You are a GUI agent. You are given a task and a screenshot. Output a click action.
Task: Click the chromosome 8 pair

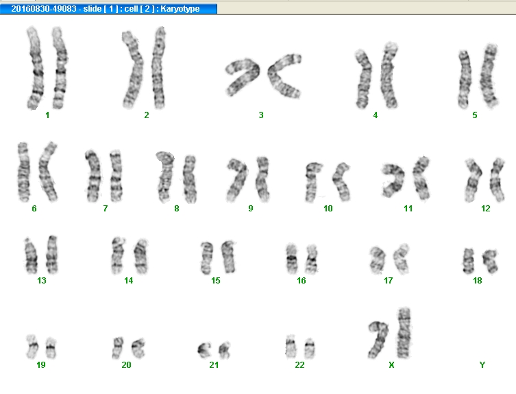(175, 176)
